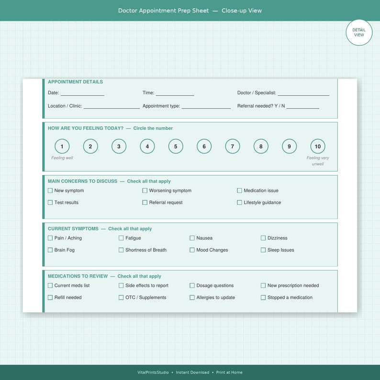Check the New symptom box
The image size is (380, 380).
point(50,190)
